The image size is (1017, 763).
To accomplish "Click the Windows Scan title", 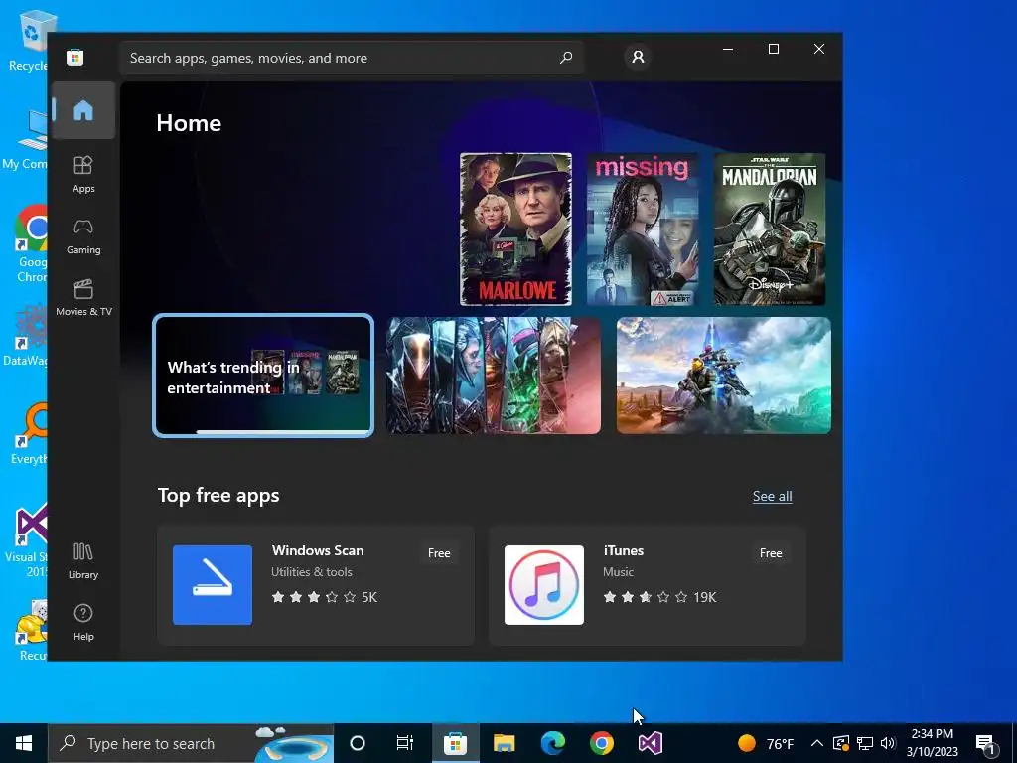I will 317,550.
